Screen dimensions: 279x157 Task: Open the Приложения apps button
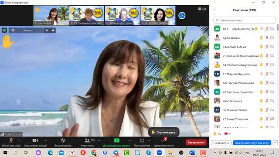pyautogui.click(x=142, y=143)
